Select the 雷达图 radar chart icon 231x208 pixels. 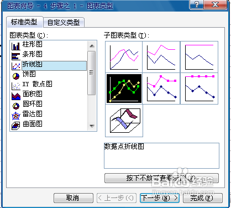coord(16,116)
